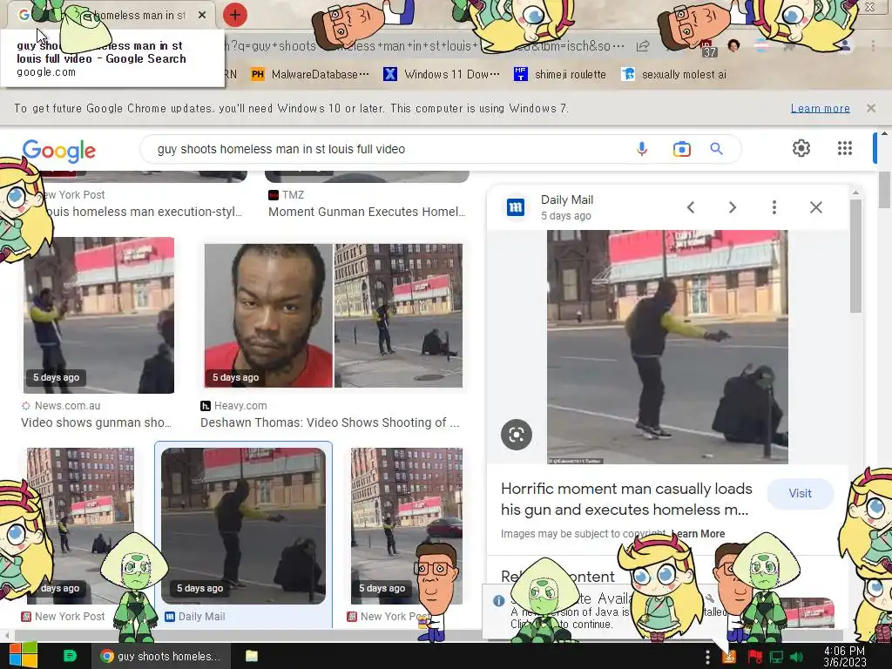Image resolution: width=892 pixels, height=669 pixels.
Task: Click the Java update tray icon
Action: [x=729, y=657]
